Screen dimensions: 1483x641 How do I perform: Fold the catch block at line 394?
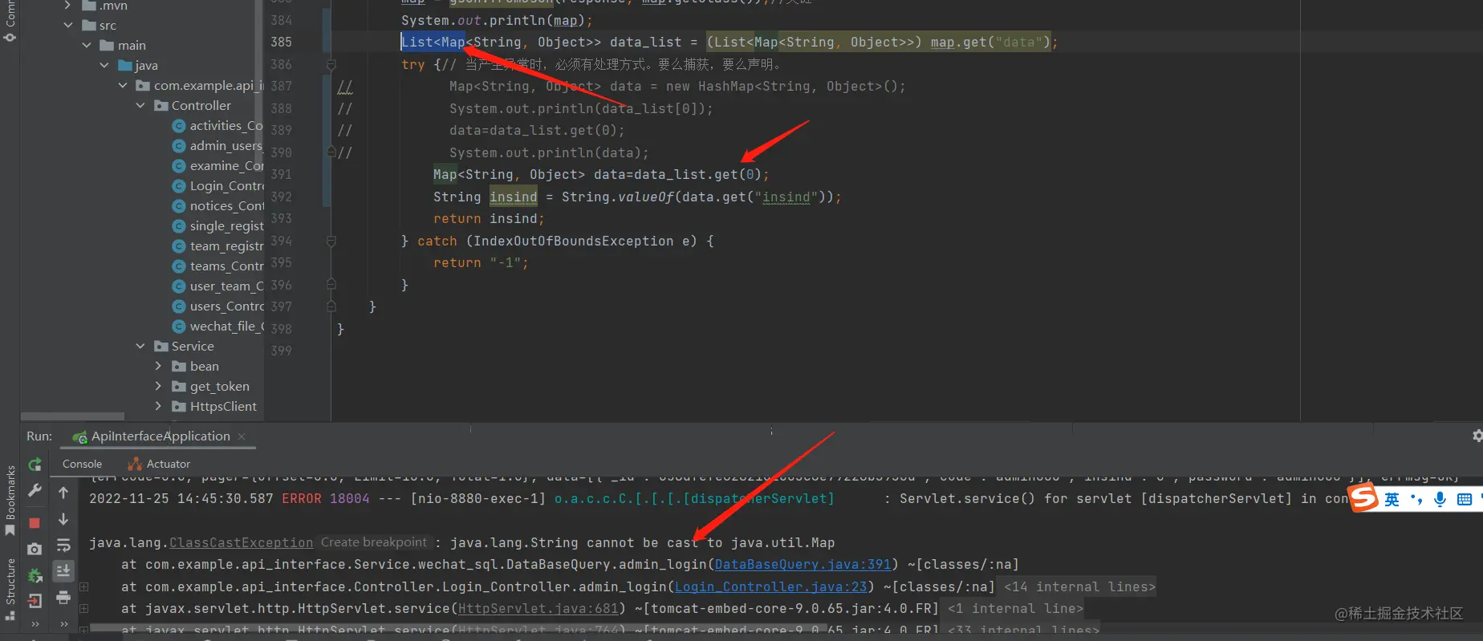tap(331, 241)
